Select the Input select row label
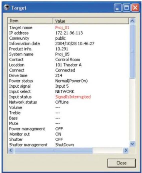 (x=20, y=92)
